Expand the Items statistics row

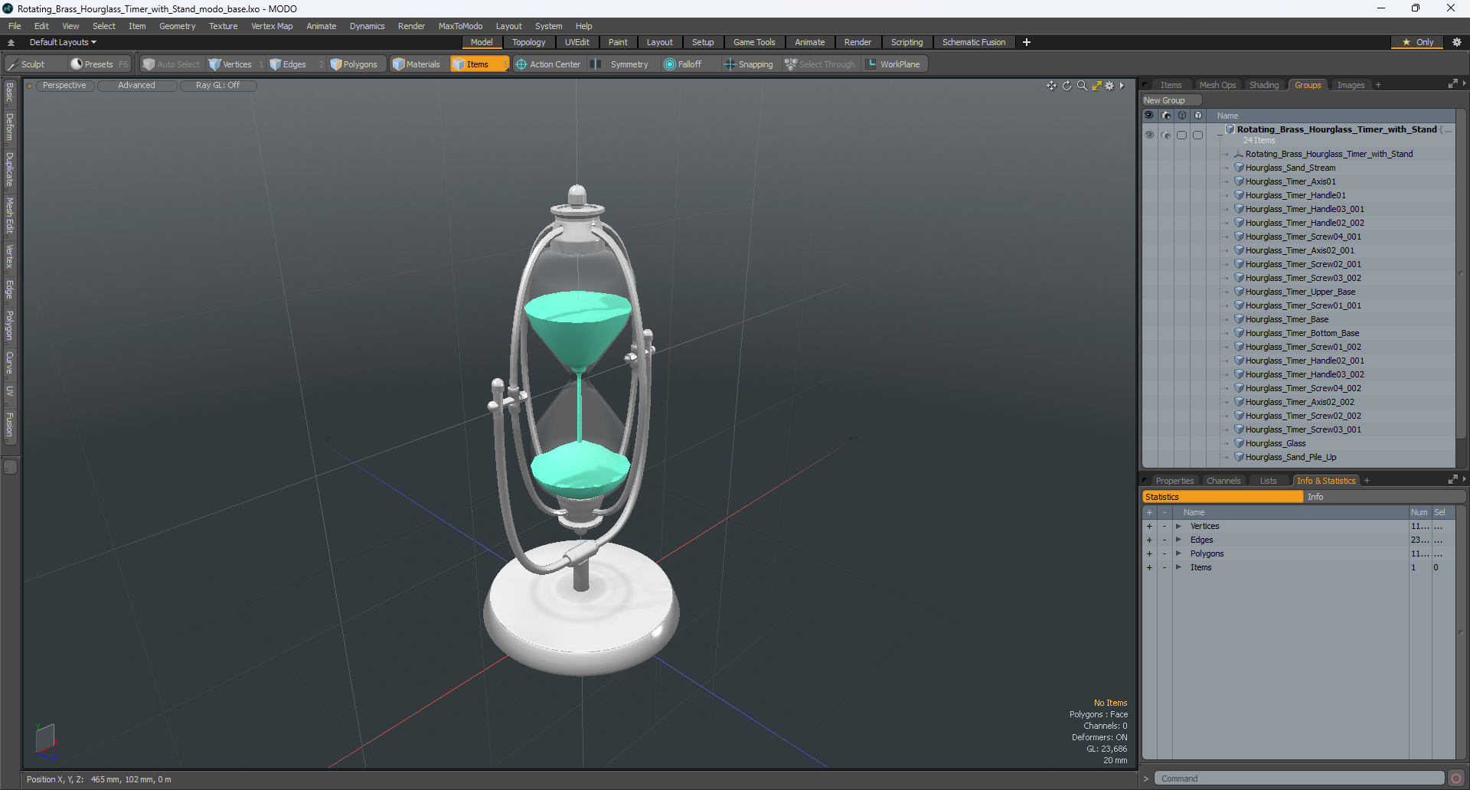point(1178,567)
